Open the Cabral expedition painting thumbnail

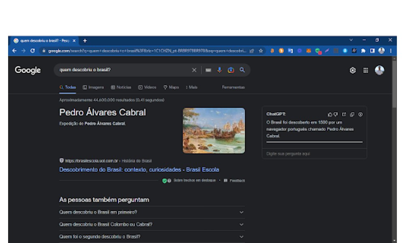214,131
